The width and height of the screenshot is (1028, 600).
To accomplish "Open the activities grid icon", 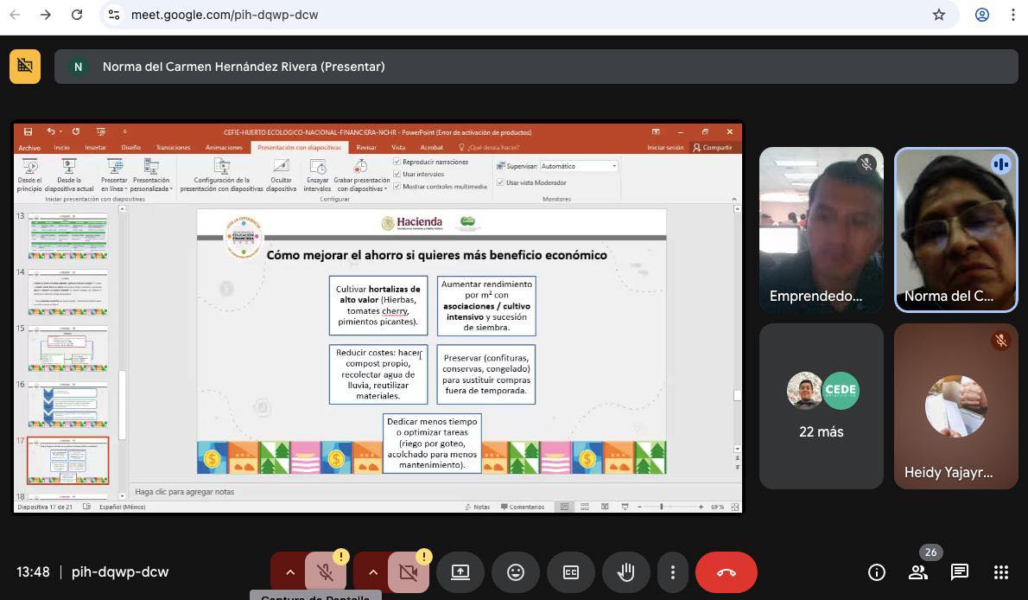I will pos(1000,572).
